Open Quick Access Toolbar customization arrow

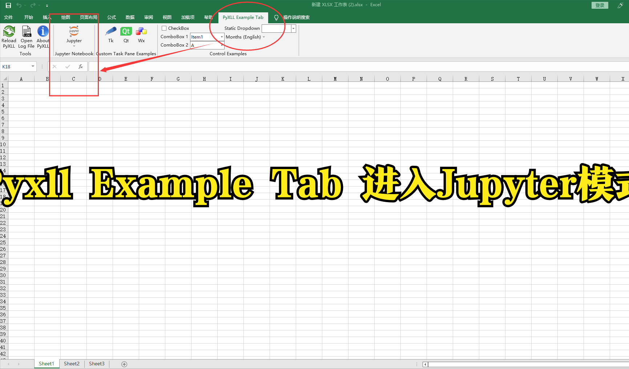47,5
